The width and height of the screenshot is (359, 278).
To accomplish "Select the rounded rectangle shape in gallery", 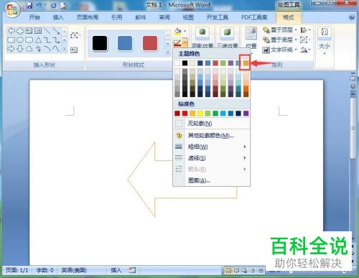I will (x=29, y=40).
